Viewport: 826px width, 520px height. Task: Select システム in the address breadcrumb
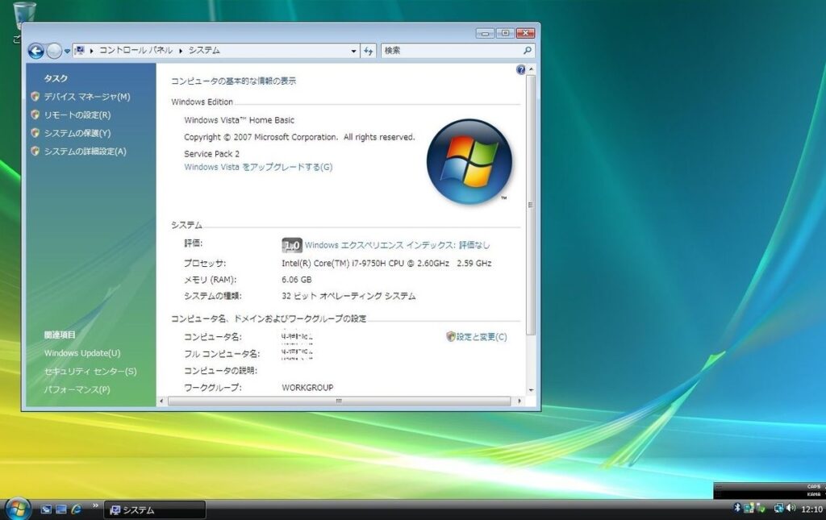[204, 51]
